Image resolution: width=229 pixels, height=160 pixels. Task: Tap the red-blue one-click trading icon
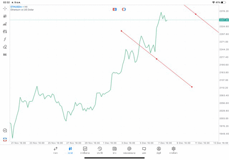point(114,9)
